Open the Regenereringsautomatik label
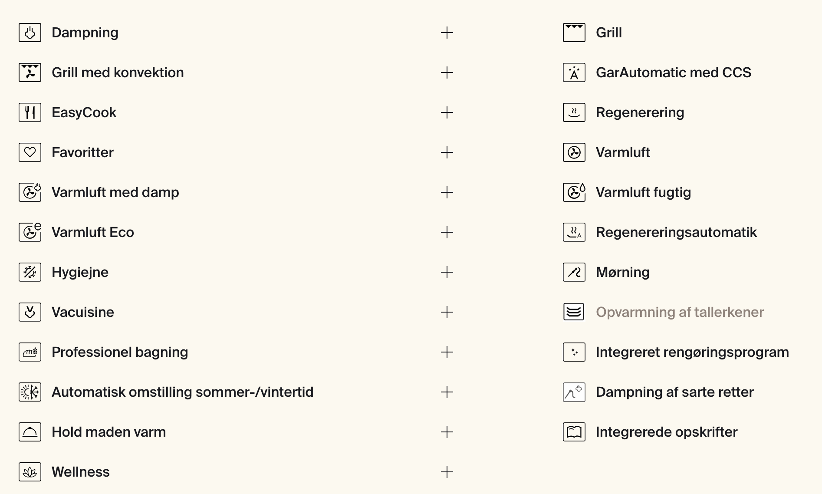 click(x=676, y=232)
